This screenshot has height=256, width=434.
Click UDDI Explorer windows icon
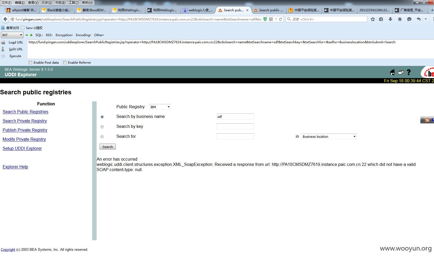click(x=401, y=72)
